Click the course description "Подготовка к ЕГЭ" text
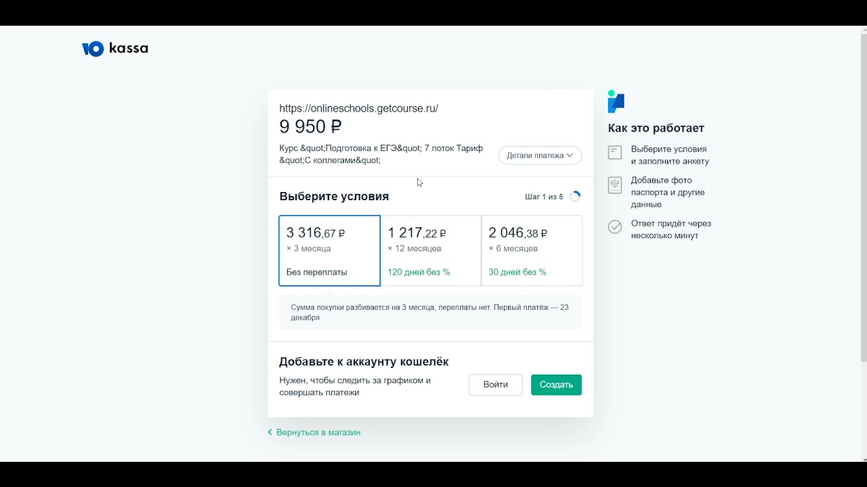867x487 pixels. point(381,154)
